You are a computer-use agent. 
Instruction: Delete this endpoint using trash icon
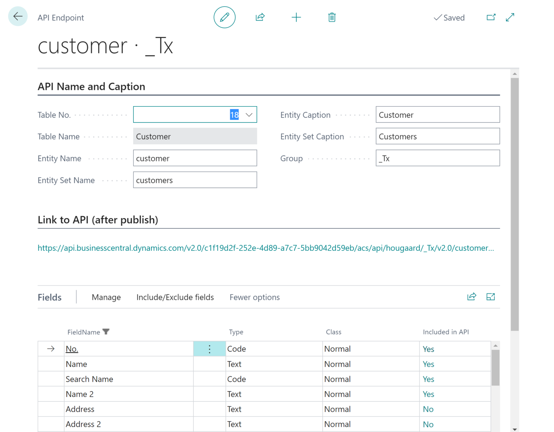click(x=331, y=17)
